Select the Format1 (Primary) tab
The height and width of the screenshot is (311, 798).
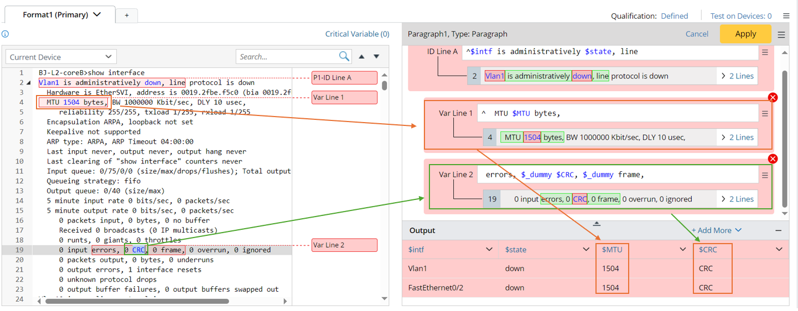click(61, 15)
